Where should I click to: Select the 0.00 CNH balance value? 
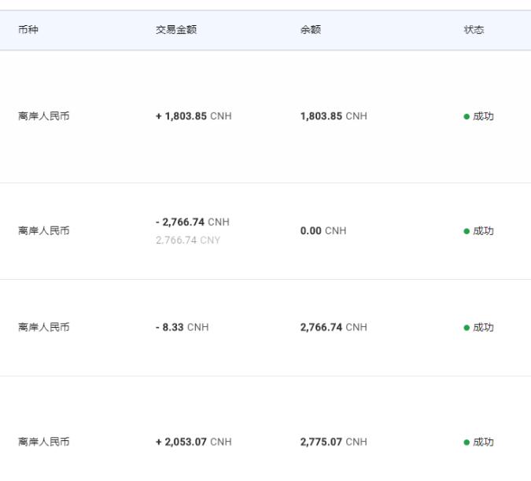click(323, 231)
